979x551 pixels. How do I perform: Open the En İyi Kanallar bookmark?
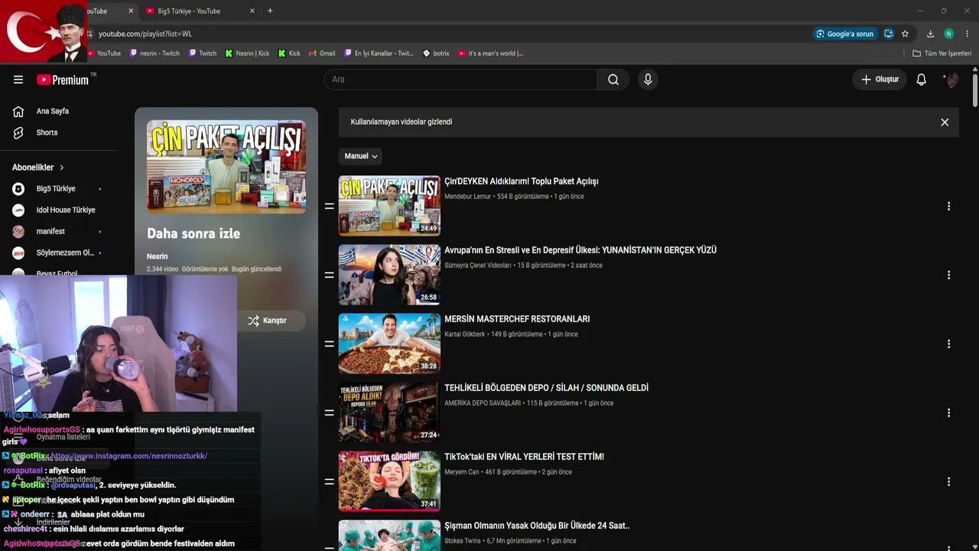[x=378, y=54]
